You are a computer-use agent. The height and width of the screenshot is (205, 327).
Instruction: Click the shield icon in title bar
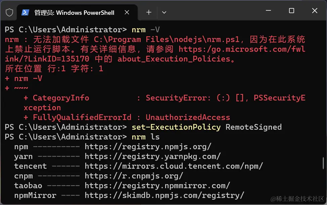(x=9, y=13)
